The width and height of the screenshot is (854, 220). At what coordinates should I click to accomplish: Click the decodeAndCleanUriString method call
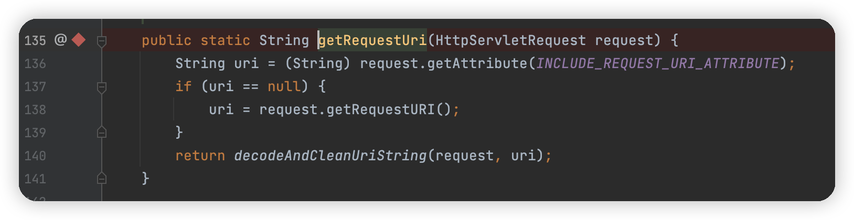[330, 156]
